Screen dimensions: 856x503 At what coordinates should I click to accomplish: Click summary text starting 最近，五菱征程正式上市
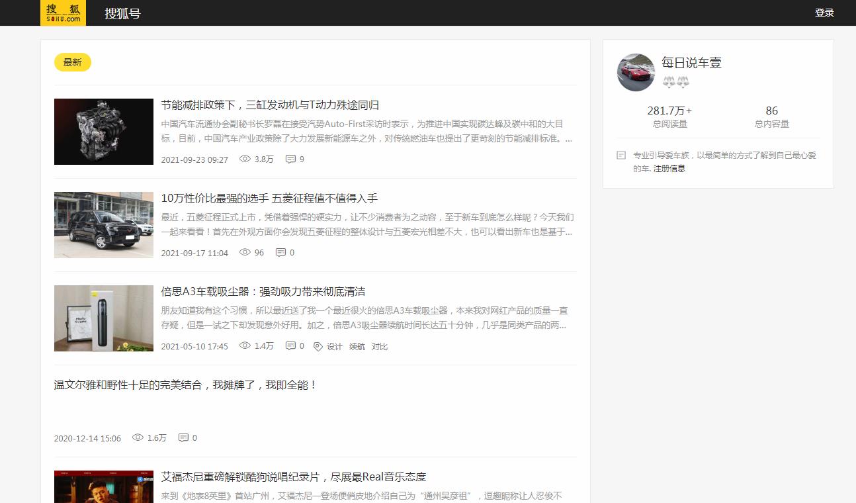(x=367, y=224)
